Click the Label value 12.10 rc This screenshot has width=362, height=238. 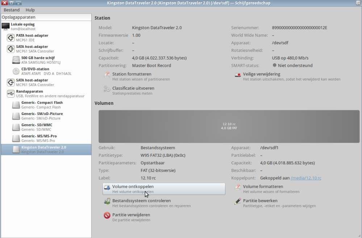click(148, 178)
